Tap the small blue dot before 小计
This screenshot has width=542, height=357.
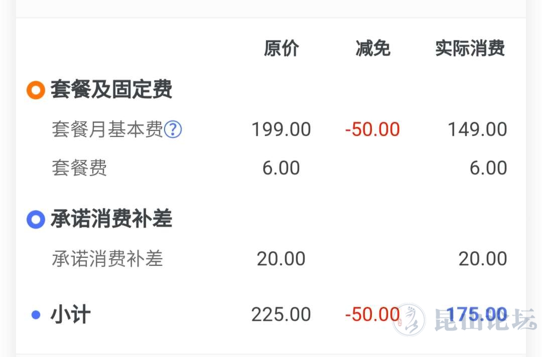(36, 314)
